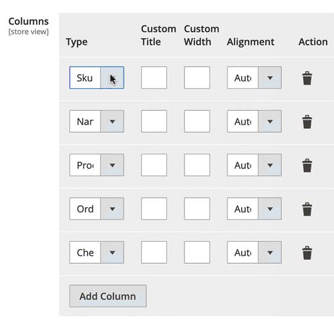Focus Custom Title field in Nar row

coord(154,122)
